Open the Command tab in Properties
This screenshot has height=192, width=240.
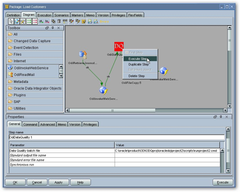[30, 124]
